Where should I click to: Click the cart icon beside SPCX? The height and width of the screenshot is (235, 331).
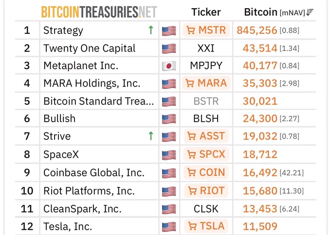click(191, 155)
